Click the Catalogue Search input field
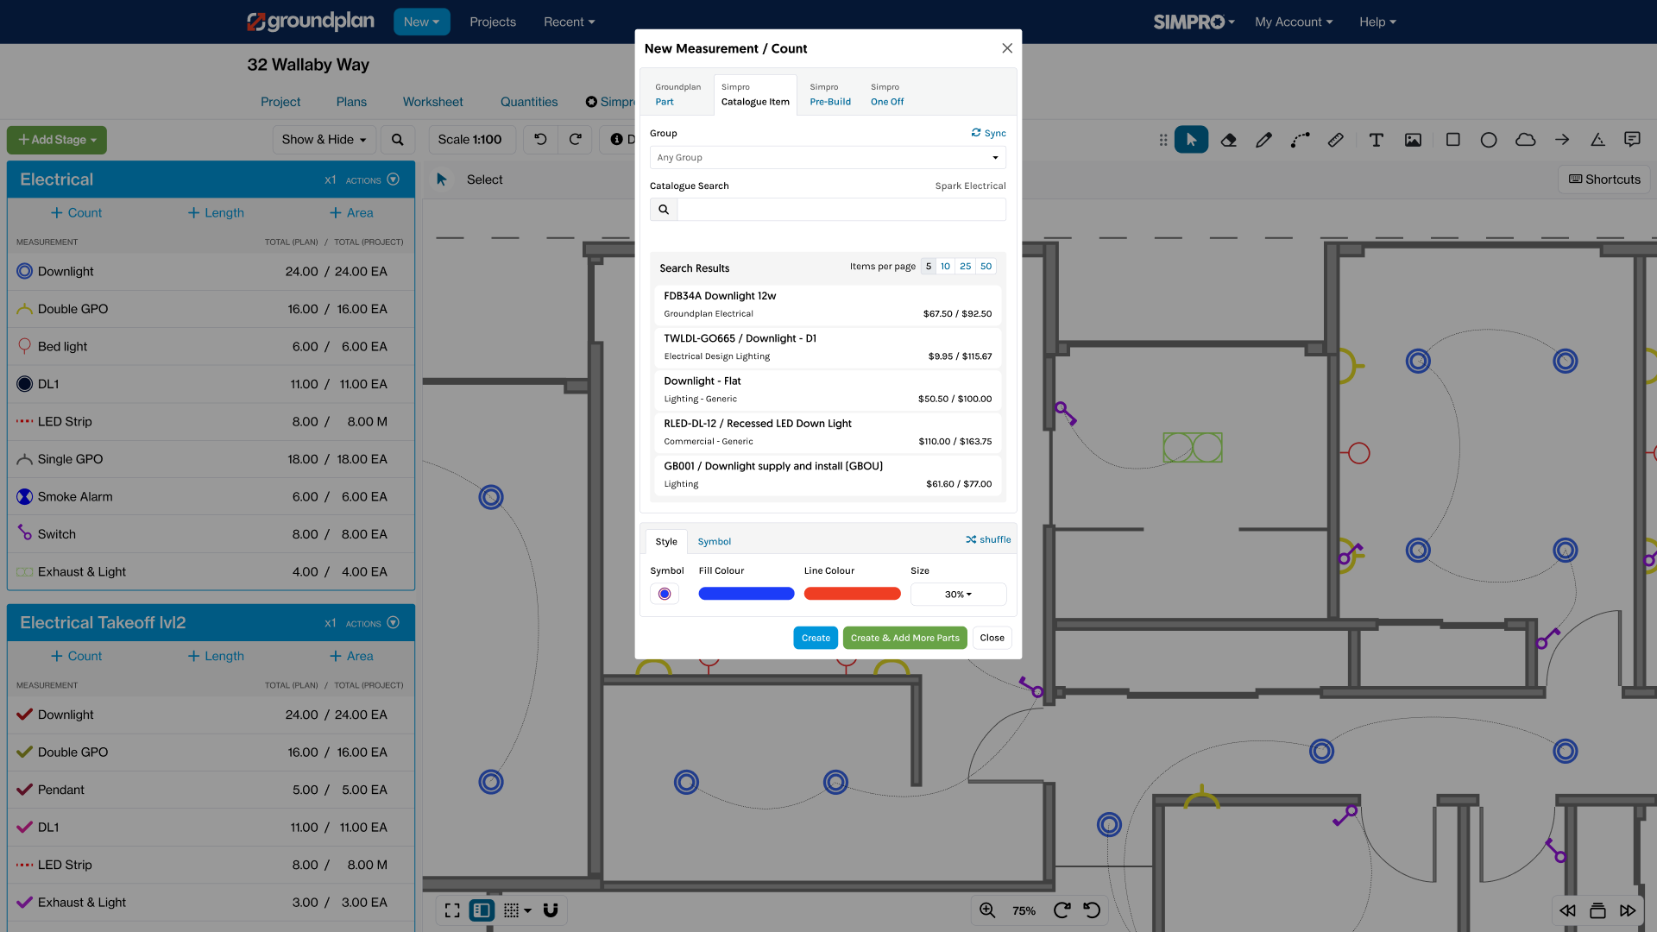This screenshot has width=1657, height=932. point(841,210)
